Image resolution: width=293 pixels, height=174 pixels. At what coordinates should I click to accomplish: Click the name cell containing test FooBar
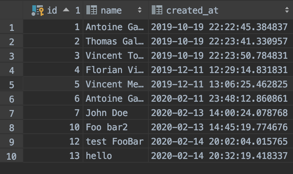115,142
